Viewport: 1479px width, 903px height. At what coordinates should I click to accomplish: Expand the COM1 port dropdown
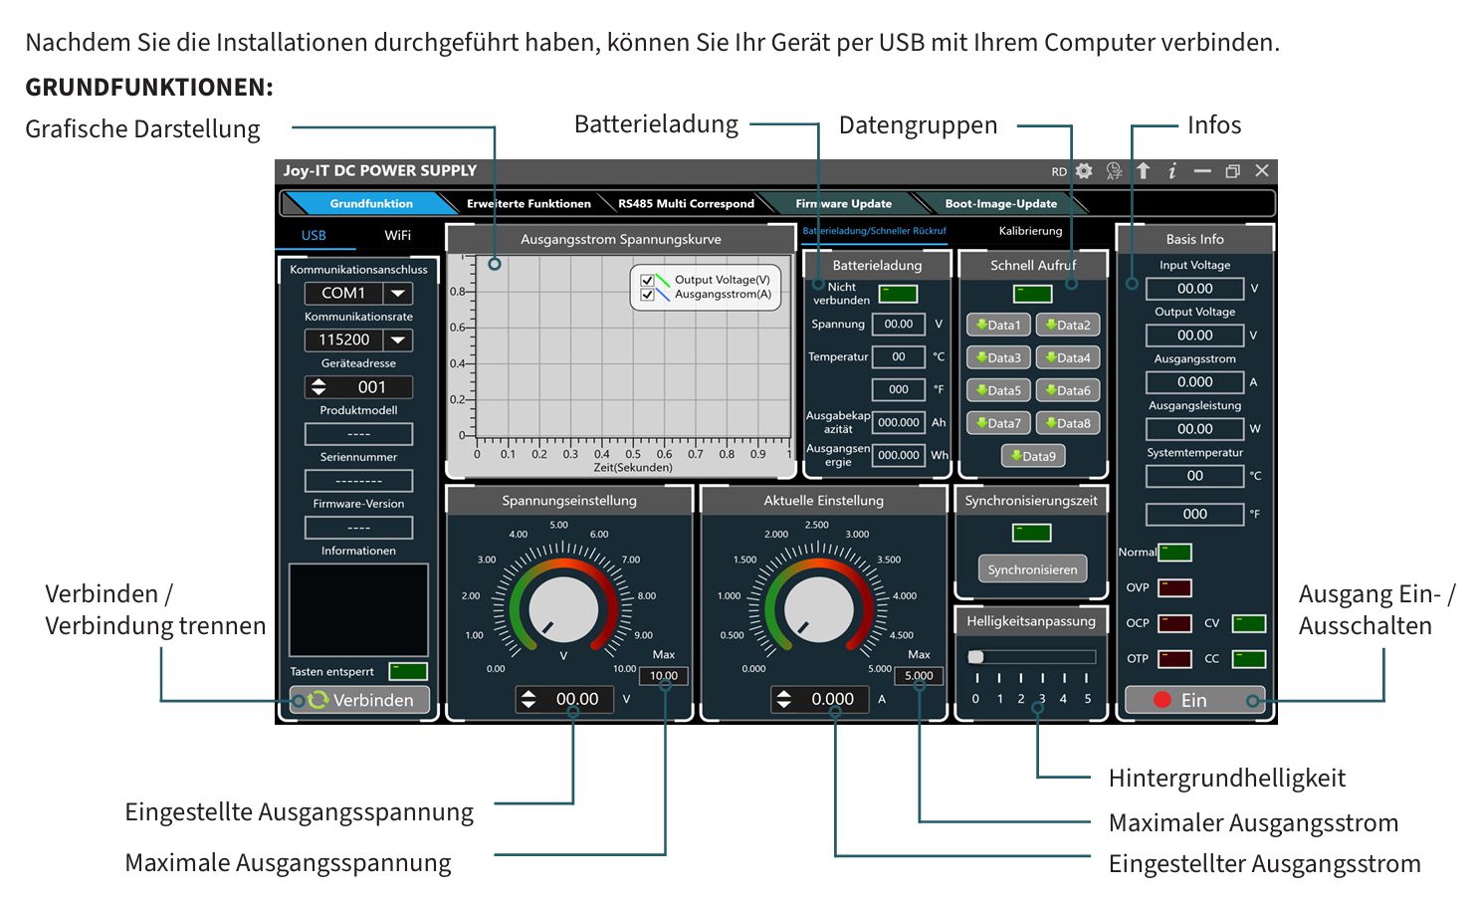(398, 294)
